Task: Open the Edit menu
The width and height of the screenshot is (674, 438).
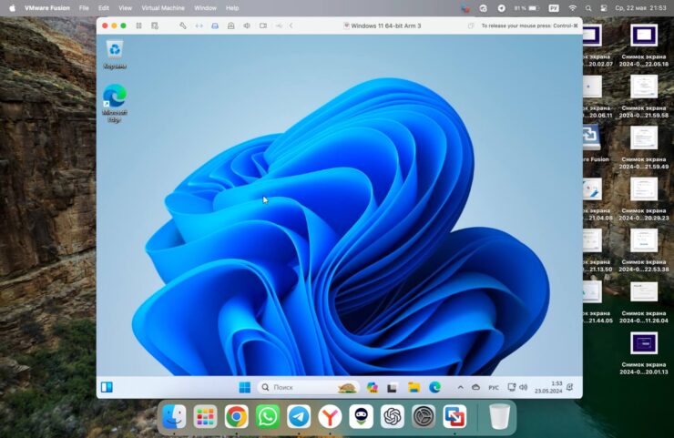Action: pyautogui.click(x=104, y=7)
